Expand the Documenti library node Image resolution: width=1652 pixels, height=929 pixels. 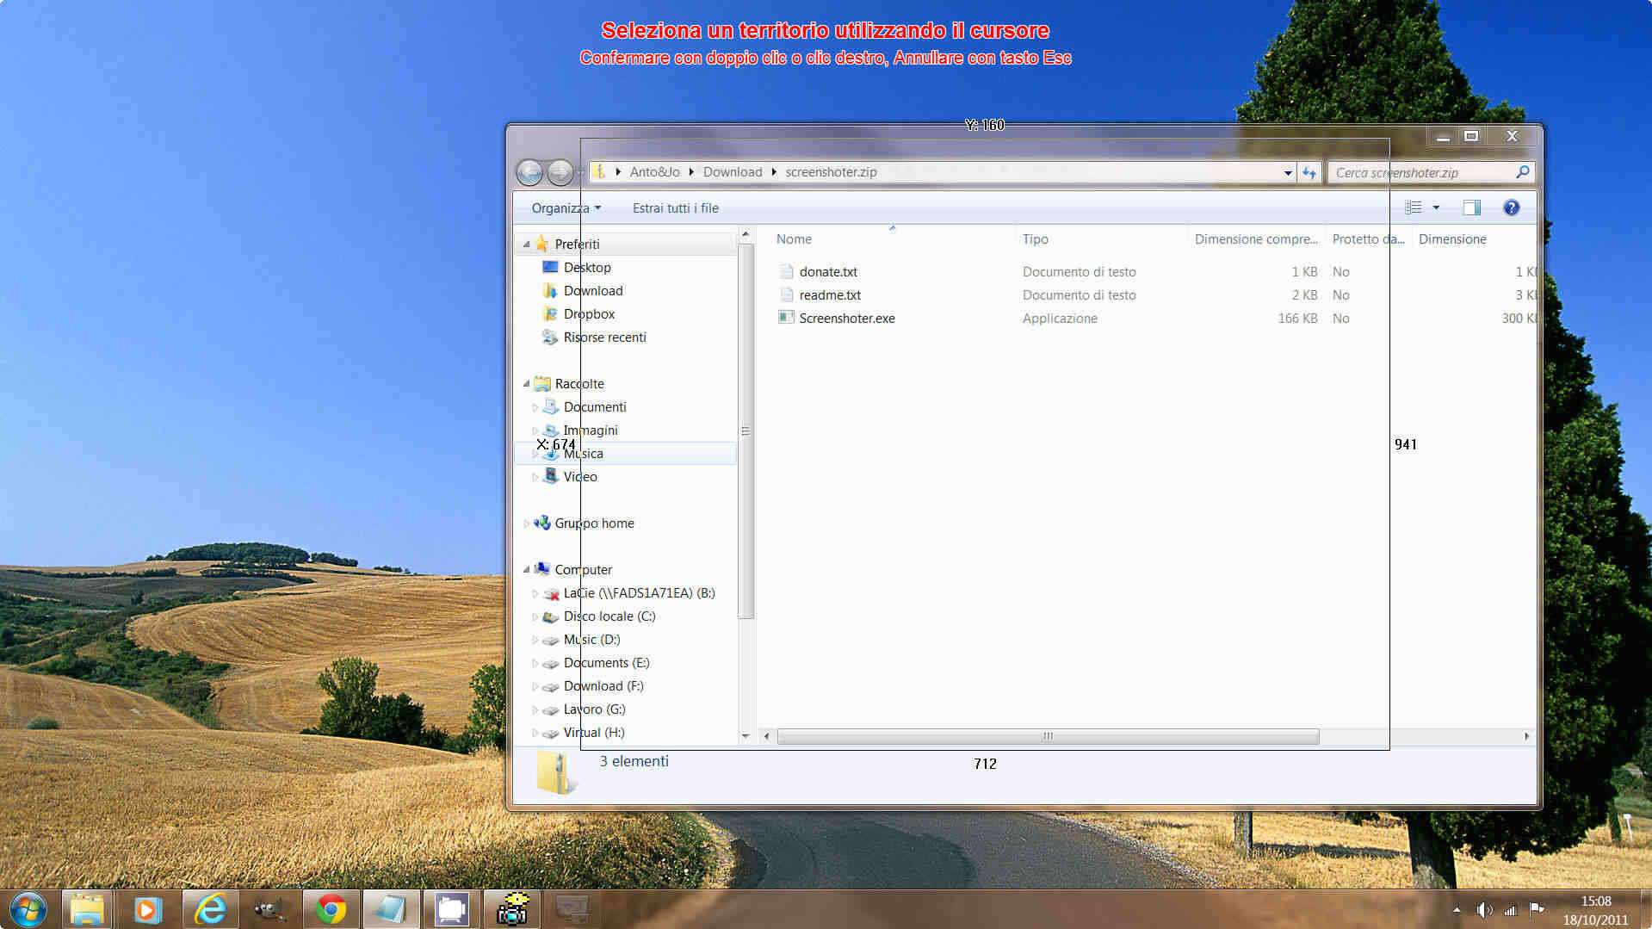tap(535, 407)
